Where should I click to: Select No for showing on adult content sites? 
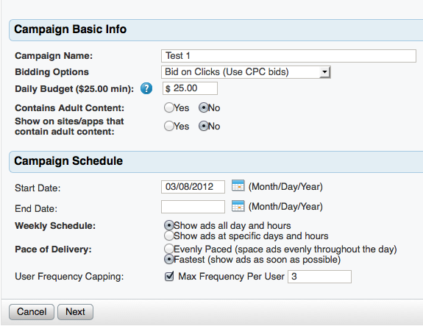203,126
